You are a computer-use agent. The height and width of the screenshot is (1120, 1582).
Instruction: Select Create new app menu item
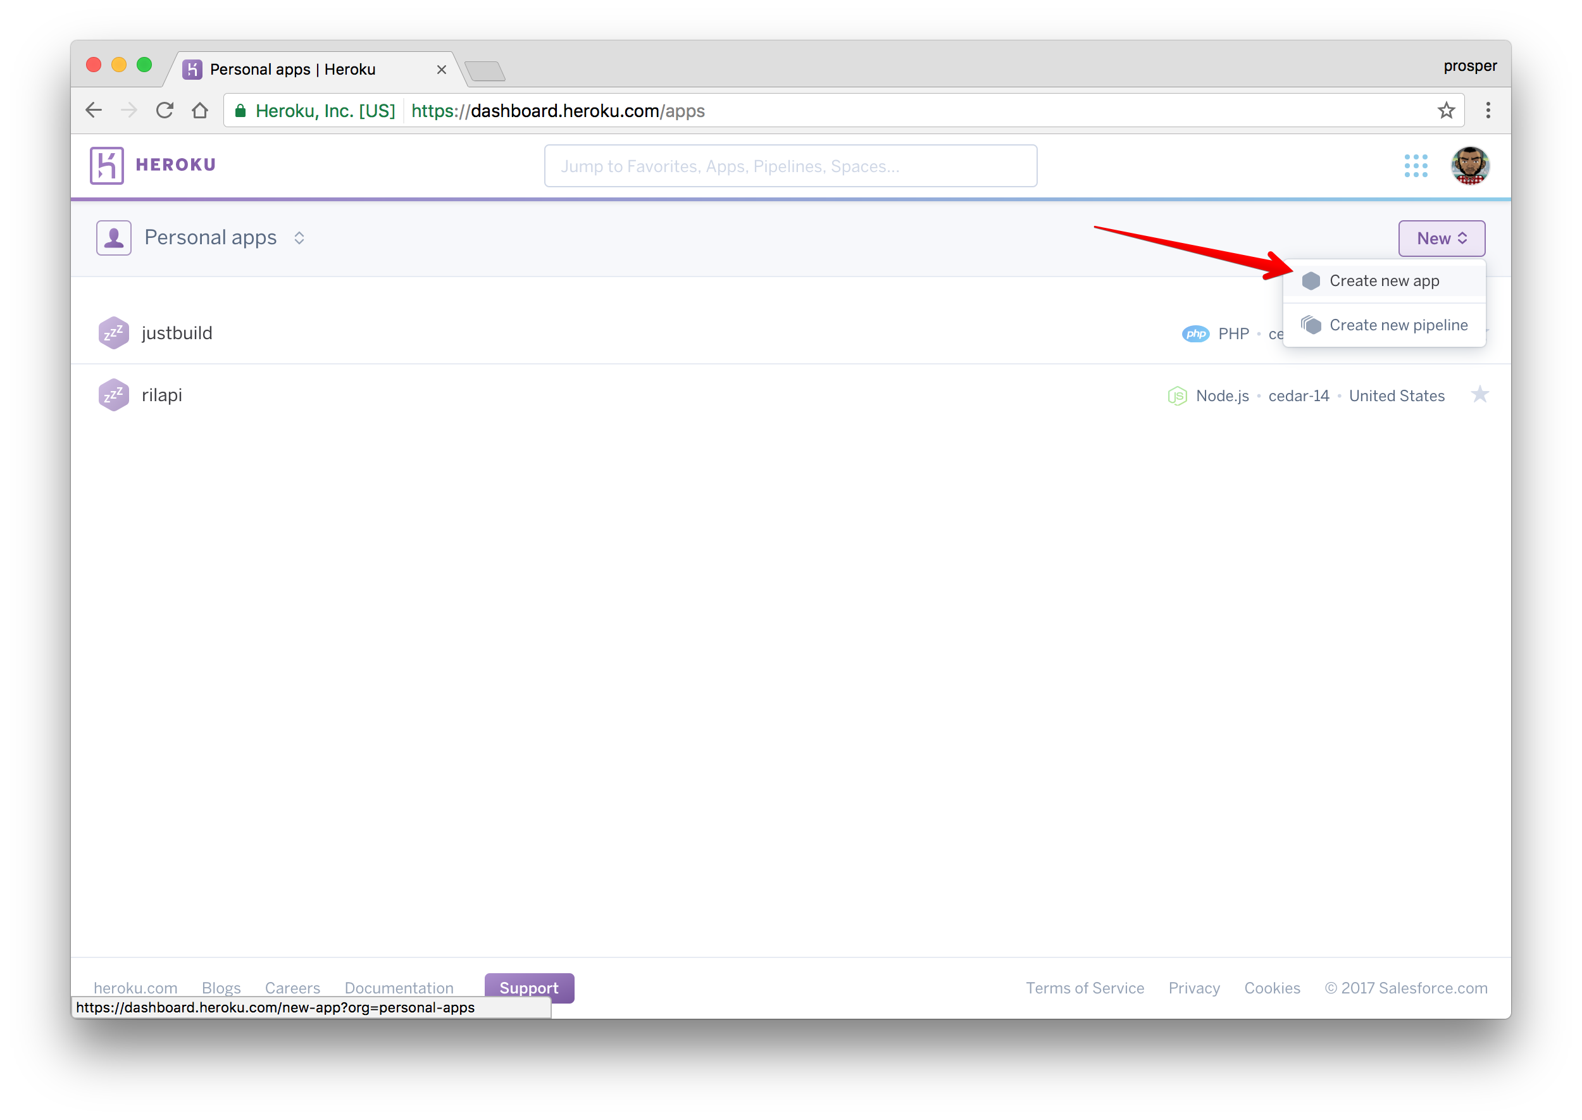click(1383, 281)
